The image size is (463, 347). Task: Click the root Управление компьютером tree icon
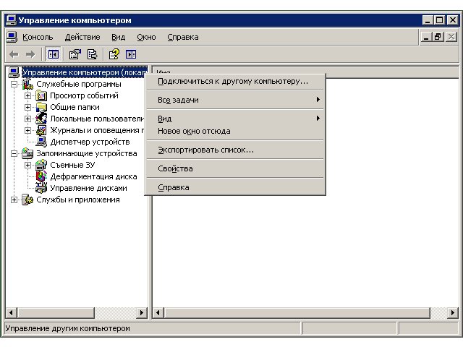point(14,72)
